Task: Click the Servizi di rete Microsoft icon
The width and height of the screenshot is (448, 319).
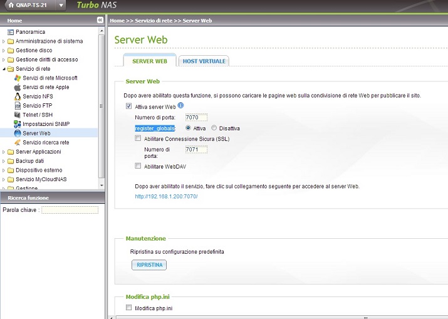Action: [x=18, y=78]
